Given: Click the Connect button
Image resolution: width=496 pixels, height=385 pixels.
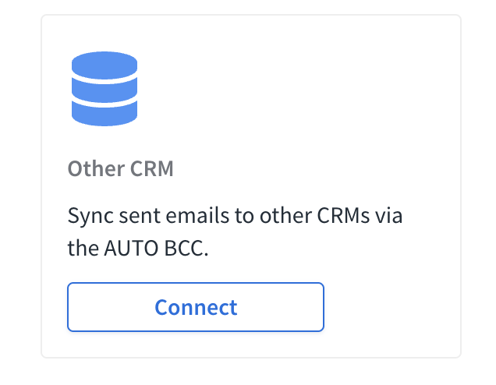Looking at the screenshot, I should [196, 307].
